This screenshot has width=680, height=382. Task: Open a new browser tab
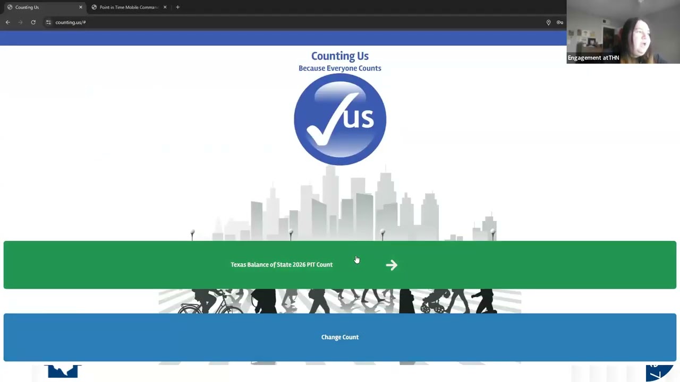tap(177, 7)
